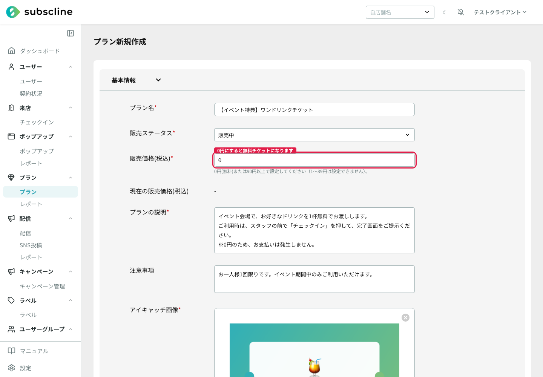Open キャンペーン管理 in sidebar
The width and height of the screenshot is (543, 377).
[x=42, y=286]
